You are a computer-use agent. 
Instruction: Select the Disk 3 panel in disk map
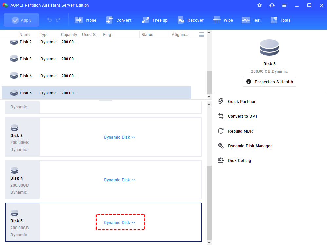coord(103,137)
